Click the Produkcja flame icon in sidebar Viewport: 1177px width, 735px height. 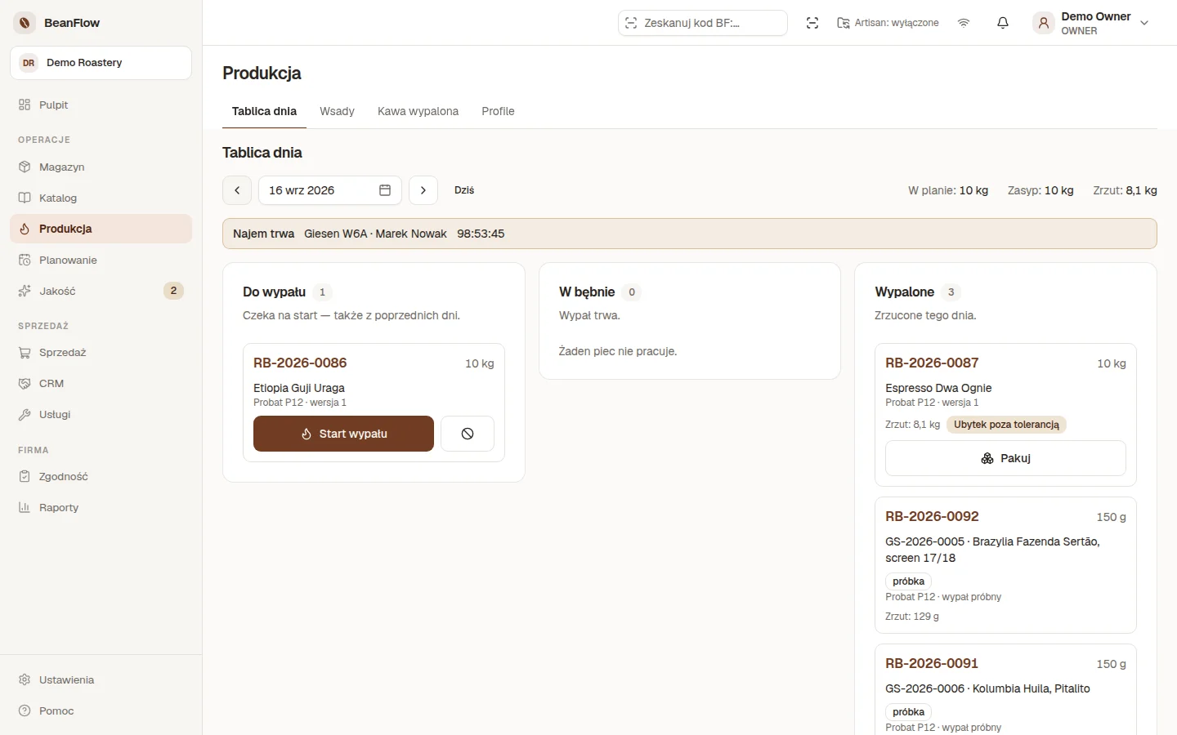pos(25,229)
